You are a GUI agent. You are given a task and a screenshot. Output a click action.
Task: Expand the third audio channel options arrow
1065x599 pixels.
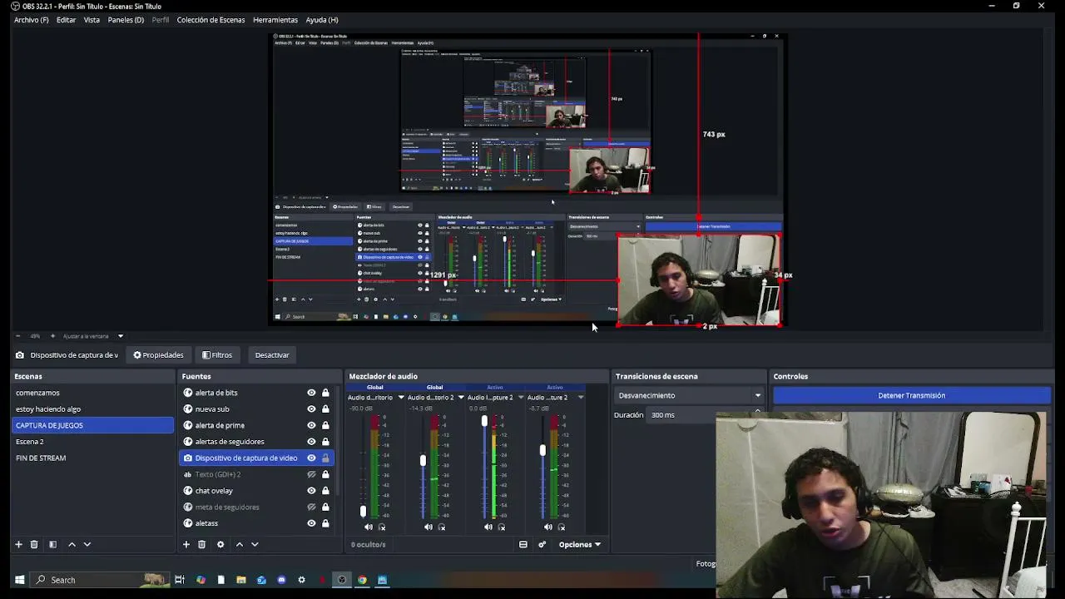pyautogui.click(x=521, y=398)
